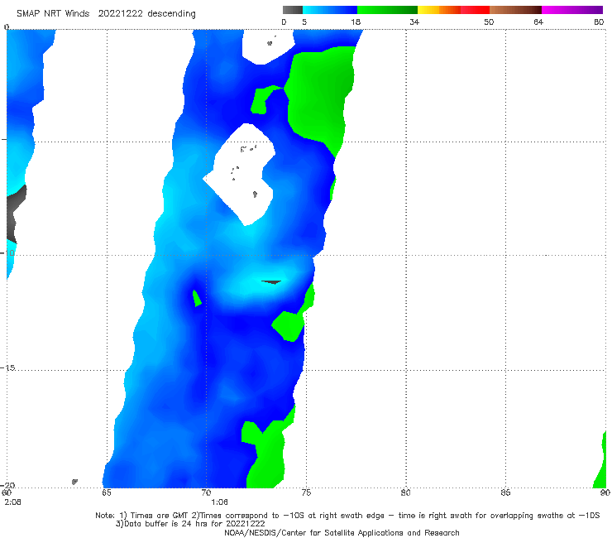The image size is (612, 538).
Task: Click the color scale label '80' under the magenta bar
Action: [x=599, y=22]
